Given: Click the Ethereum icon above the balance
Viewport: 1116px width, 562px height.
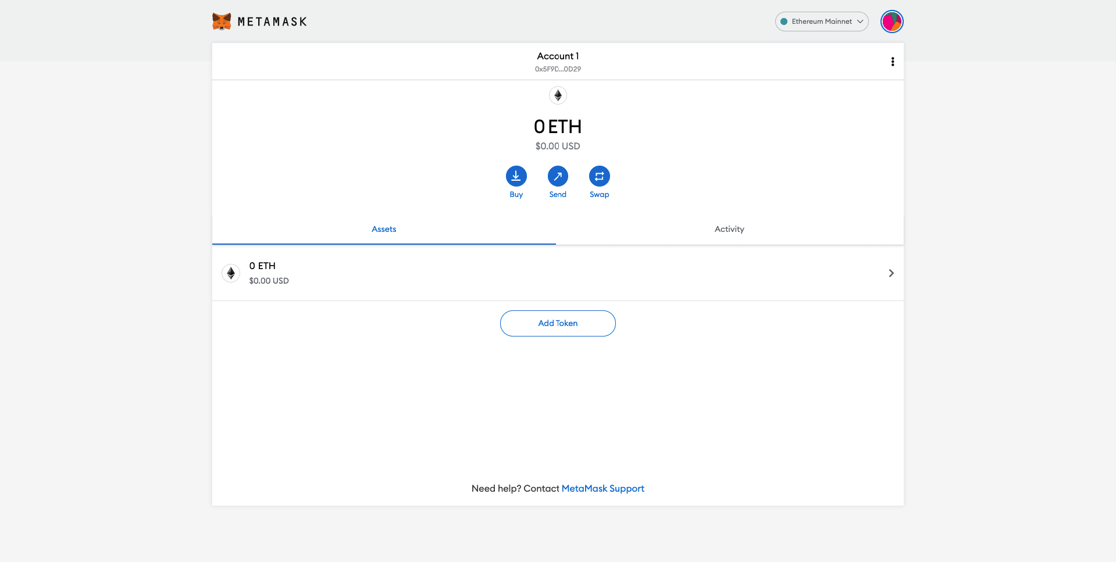Looking at the screenshot, I should pyautogui.click(x=558, y=95).
